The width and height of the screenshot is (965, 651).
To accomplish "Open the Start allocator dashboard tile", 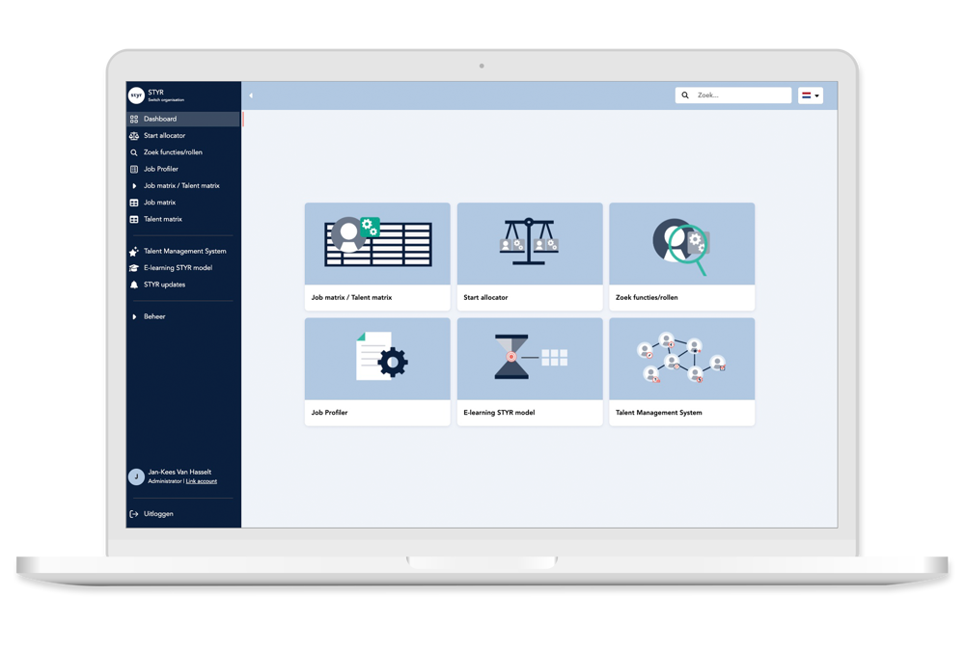I will point(529,256).
